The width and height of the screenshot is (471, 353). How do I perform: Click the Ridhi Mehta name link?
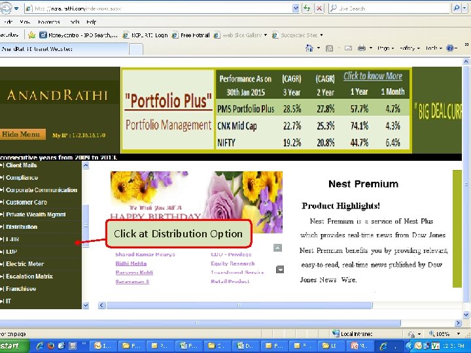(131, 263)
